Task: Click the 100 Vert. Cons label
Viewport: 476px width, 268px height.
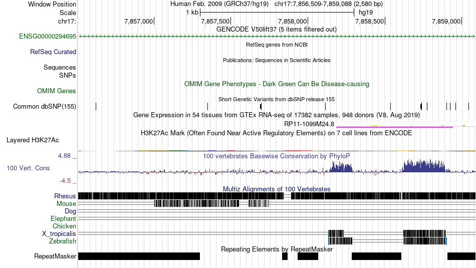Action: 28,168
